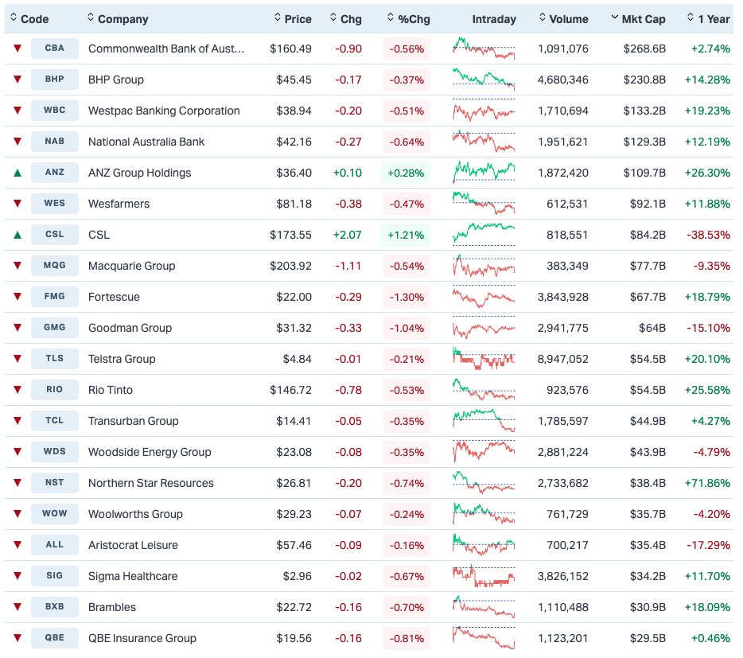Click the green up arrow for ANZ

(x=18, y=173)
